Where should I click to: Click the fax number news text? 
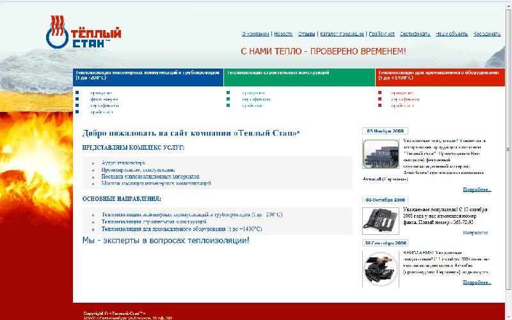click(445, 216)
